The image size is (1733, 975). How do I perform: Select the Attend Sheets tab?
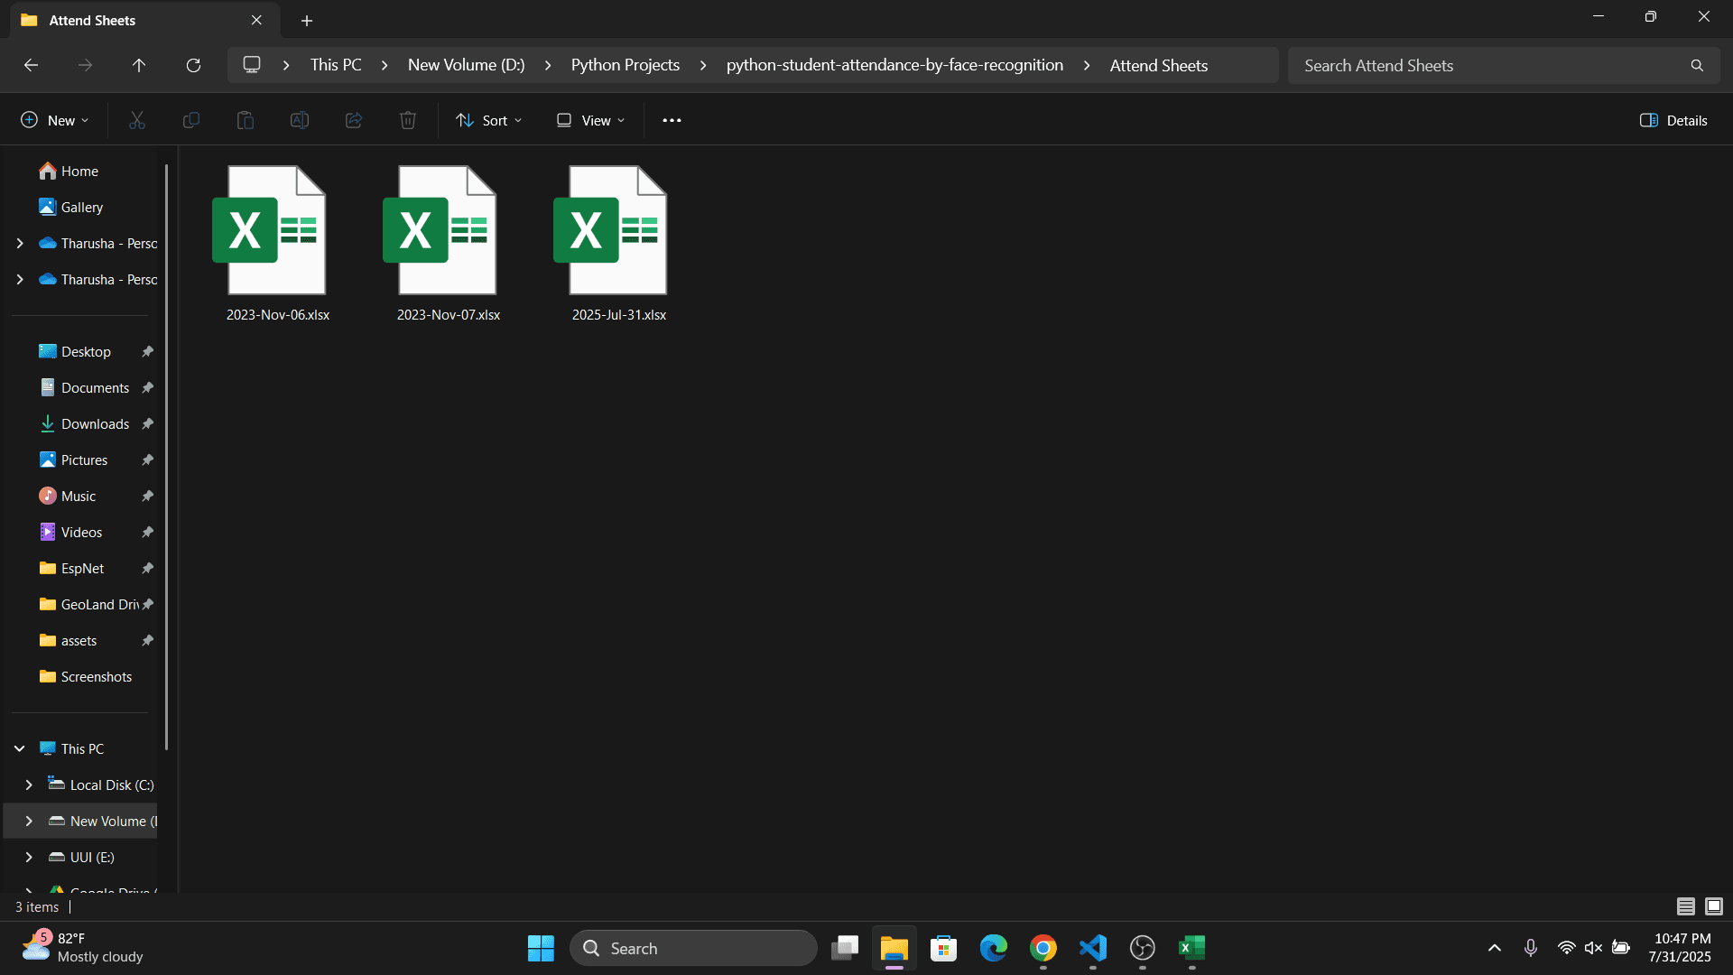coord(135,20)
